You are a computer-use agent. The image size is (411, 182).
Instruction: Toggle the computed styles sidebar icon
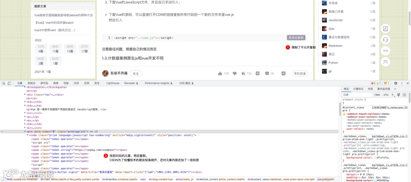point(404,94)
